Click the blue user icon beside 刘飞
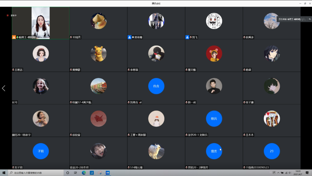 pos(187,37)
